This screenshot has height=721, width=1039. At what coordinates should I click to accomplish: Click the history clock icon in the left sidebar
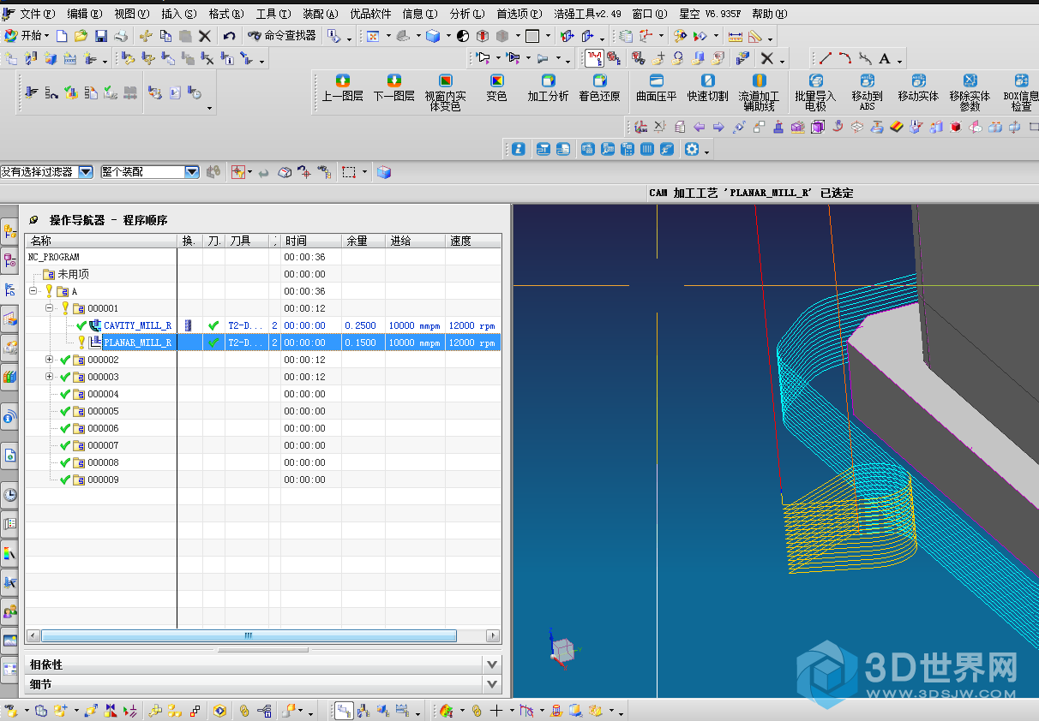(x=10, y=495)
